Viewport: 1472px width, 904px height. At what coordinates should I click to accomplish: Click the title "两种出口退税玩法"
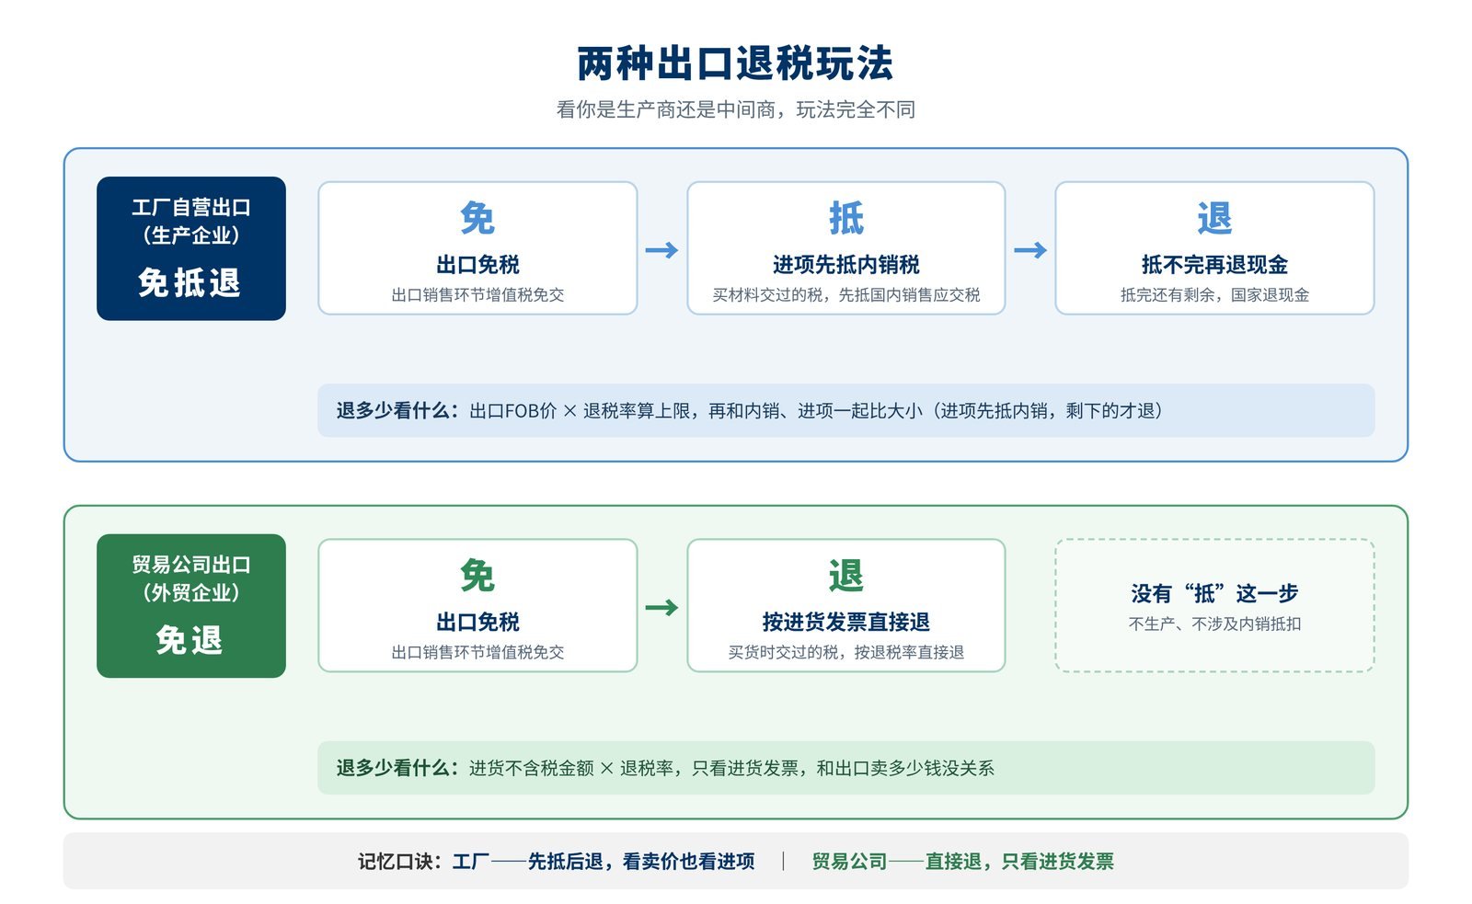click(735, 63)
